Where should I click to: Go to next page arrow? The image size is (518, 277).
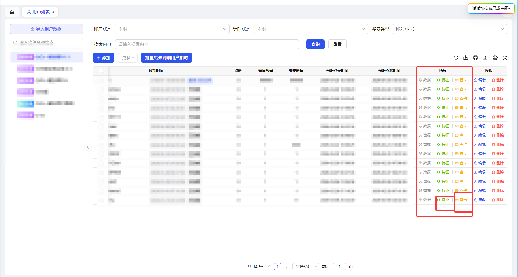tap(286, 267)
